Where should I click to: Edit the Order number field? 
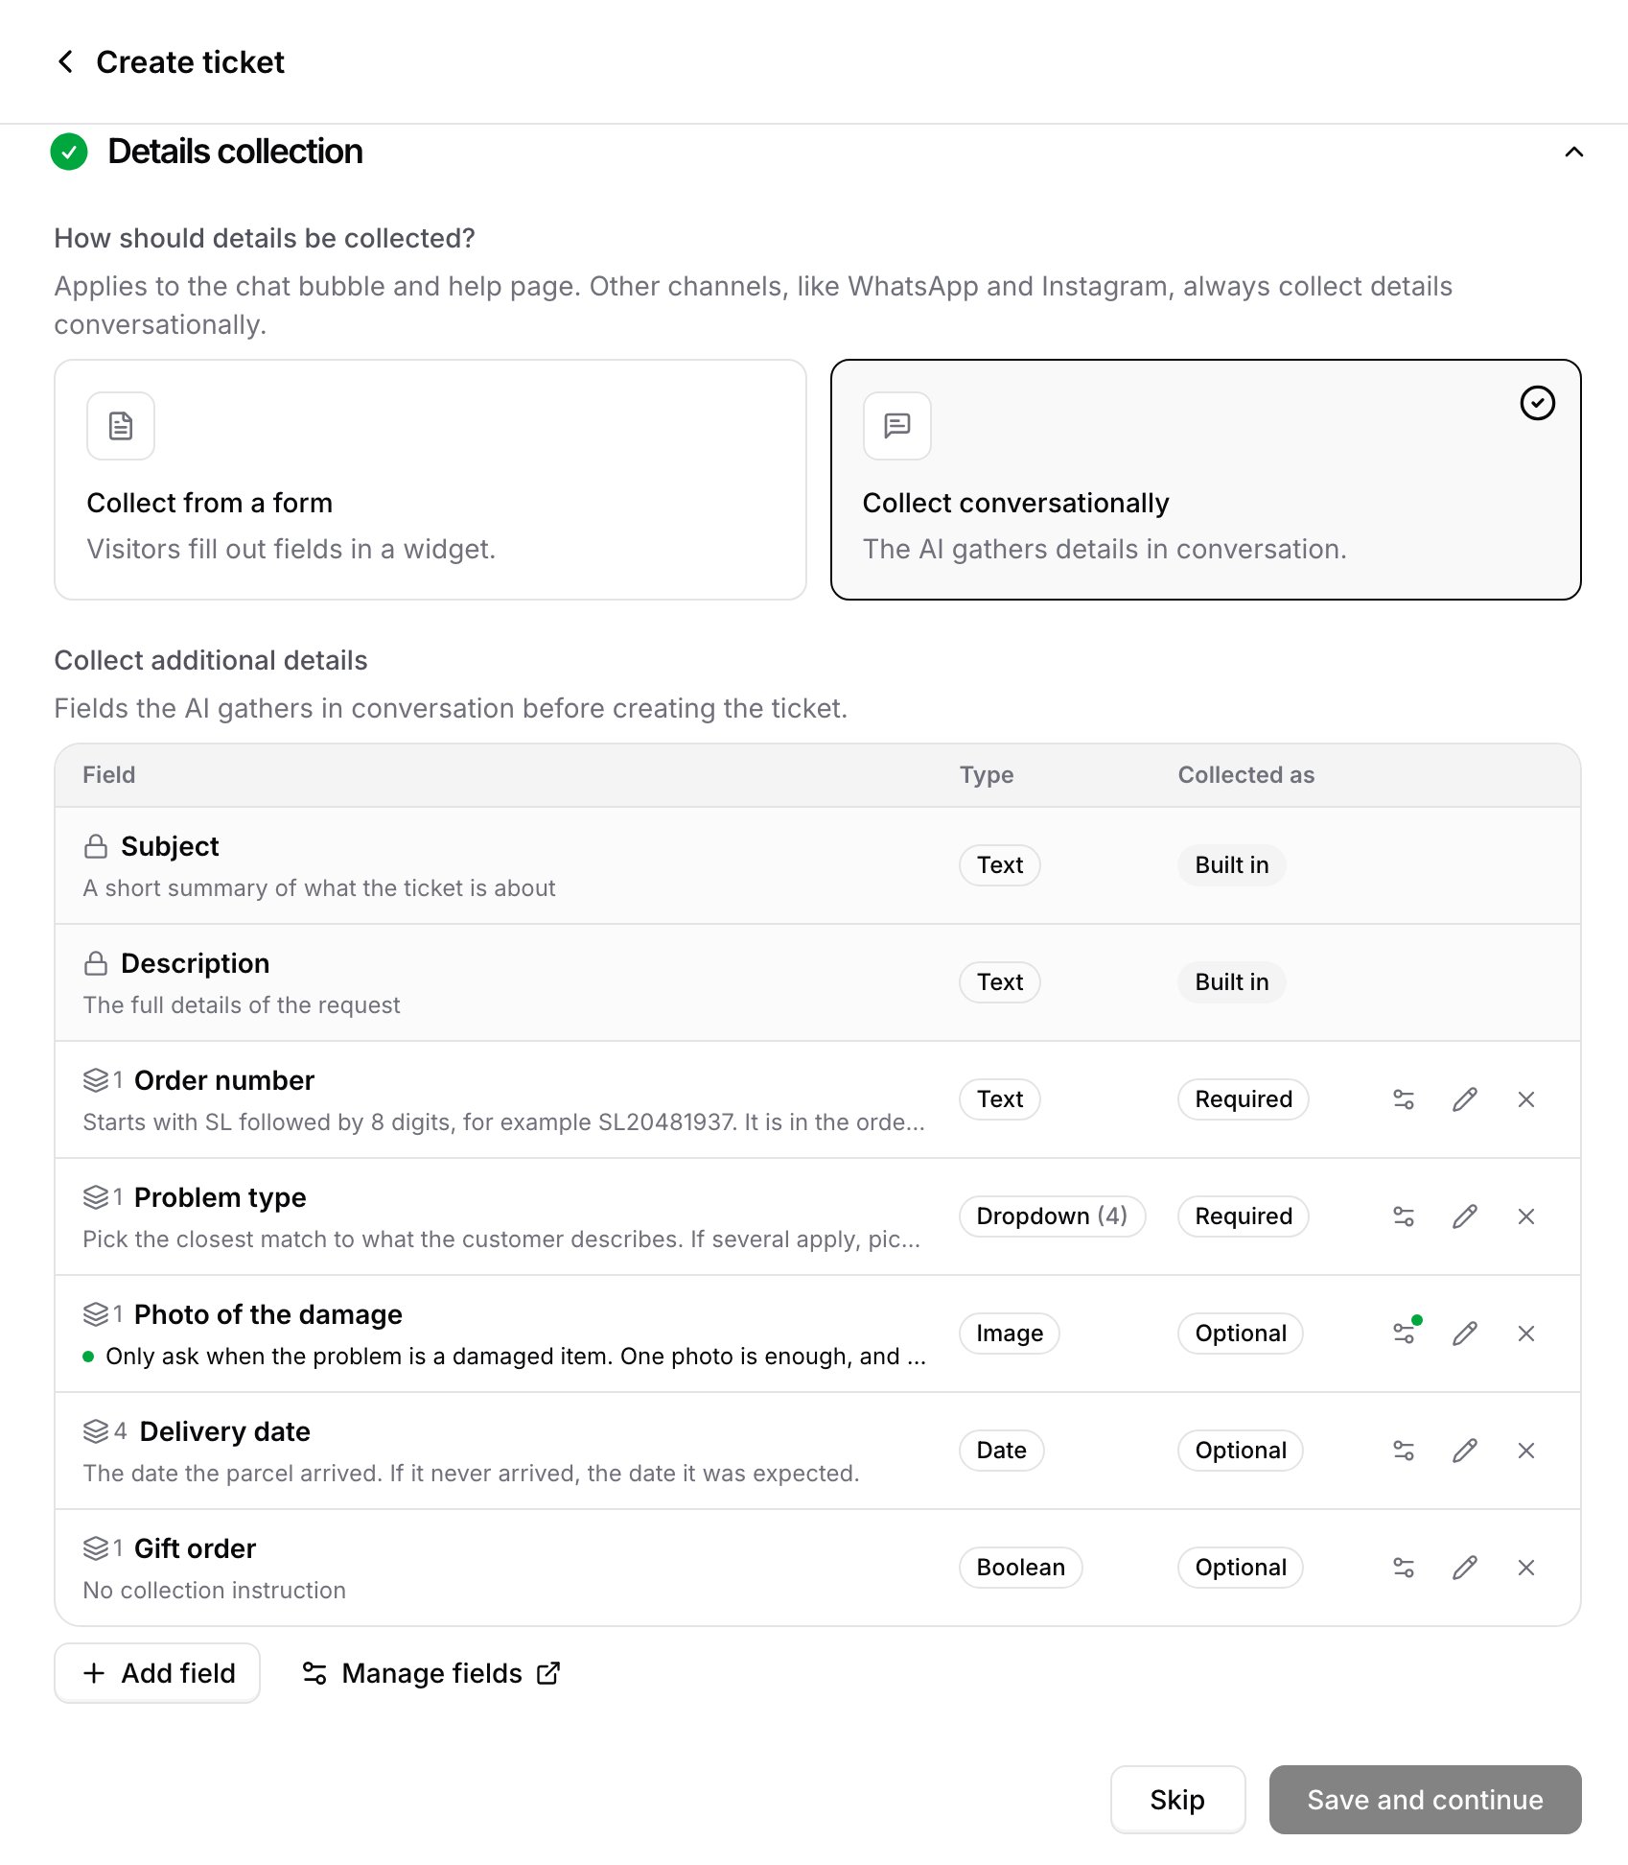(1465, 1099)
